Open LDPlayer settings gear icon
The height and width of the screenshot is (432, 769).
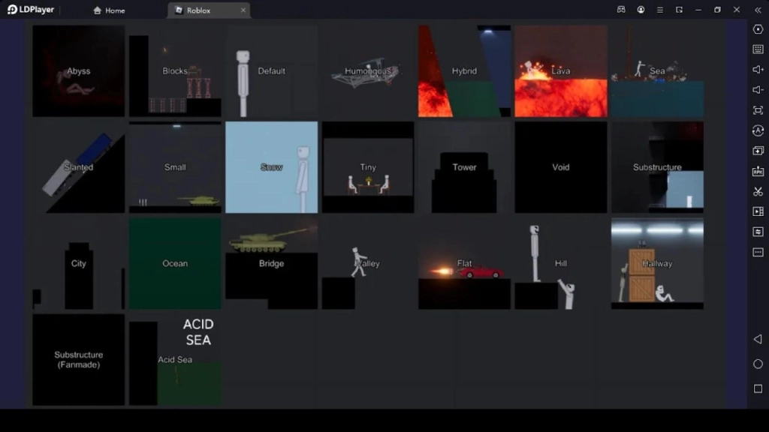click(x=758, y=29)
